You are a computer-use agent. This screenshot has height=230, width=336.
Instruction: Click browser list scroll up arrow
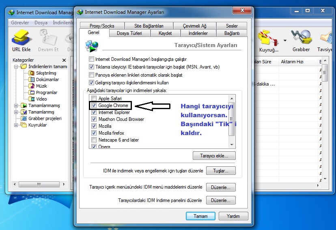click(x=232, y=99)
